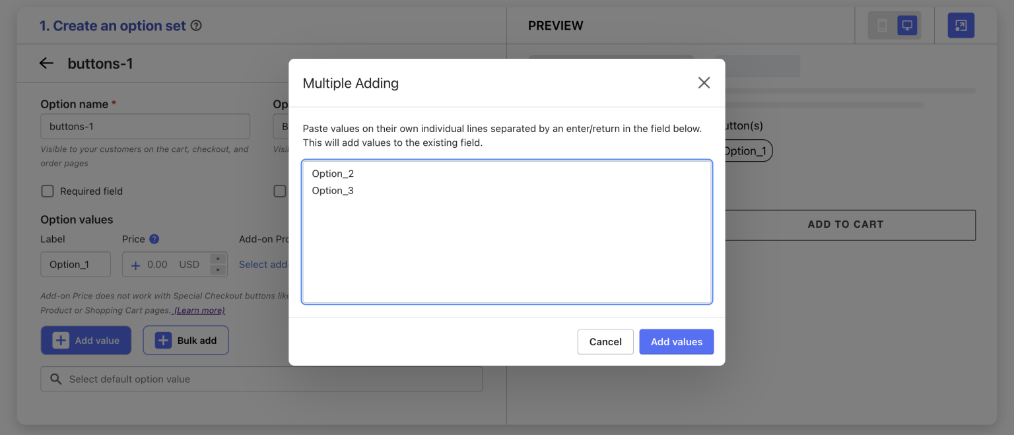This screenshot has height=435, width=1014.
Task: Cancel the Multiple Adding dialog
Action: tap(605, 341)
